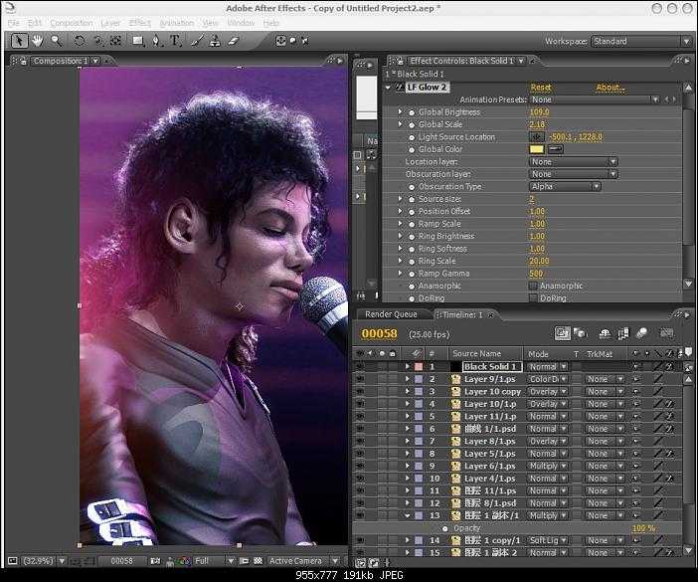
Task: Click the label color swatch of Layer 9/1.ps
Action: (419, 379)
